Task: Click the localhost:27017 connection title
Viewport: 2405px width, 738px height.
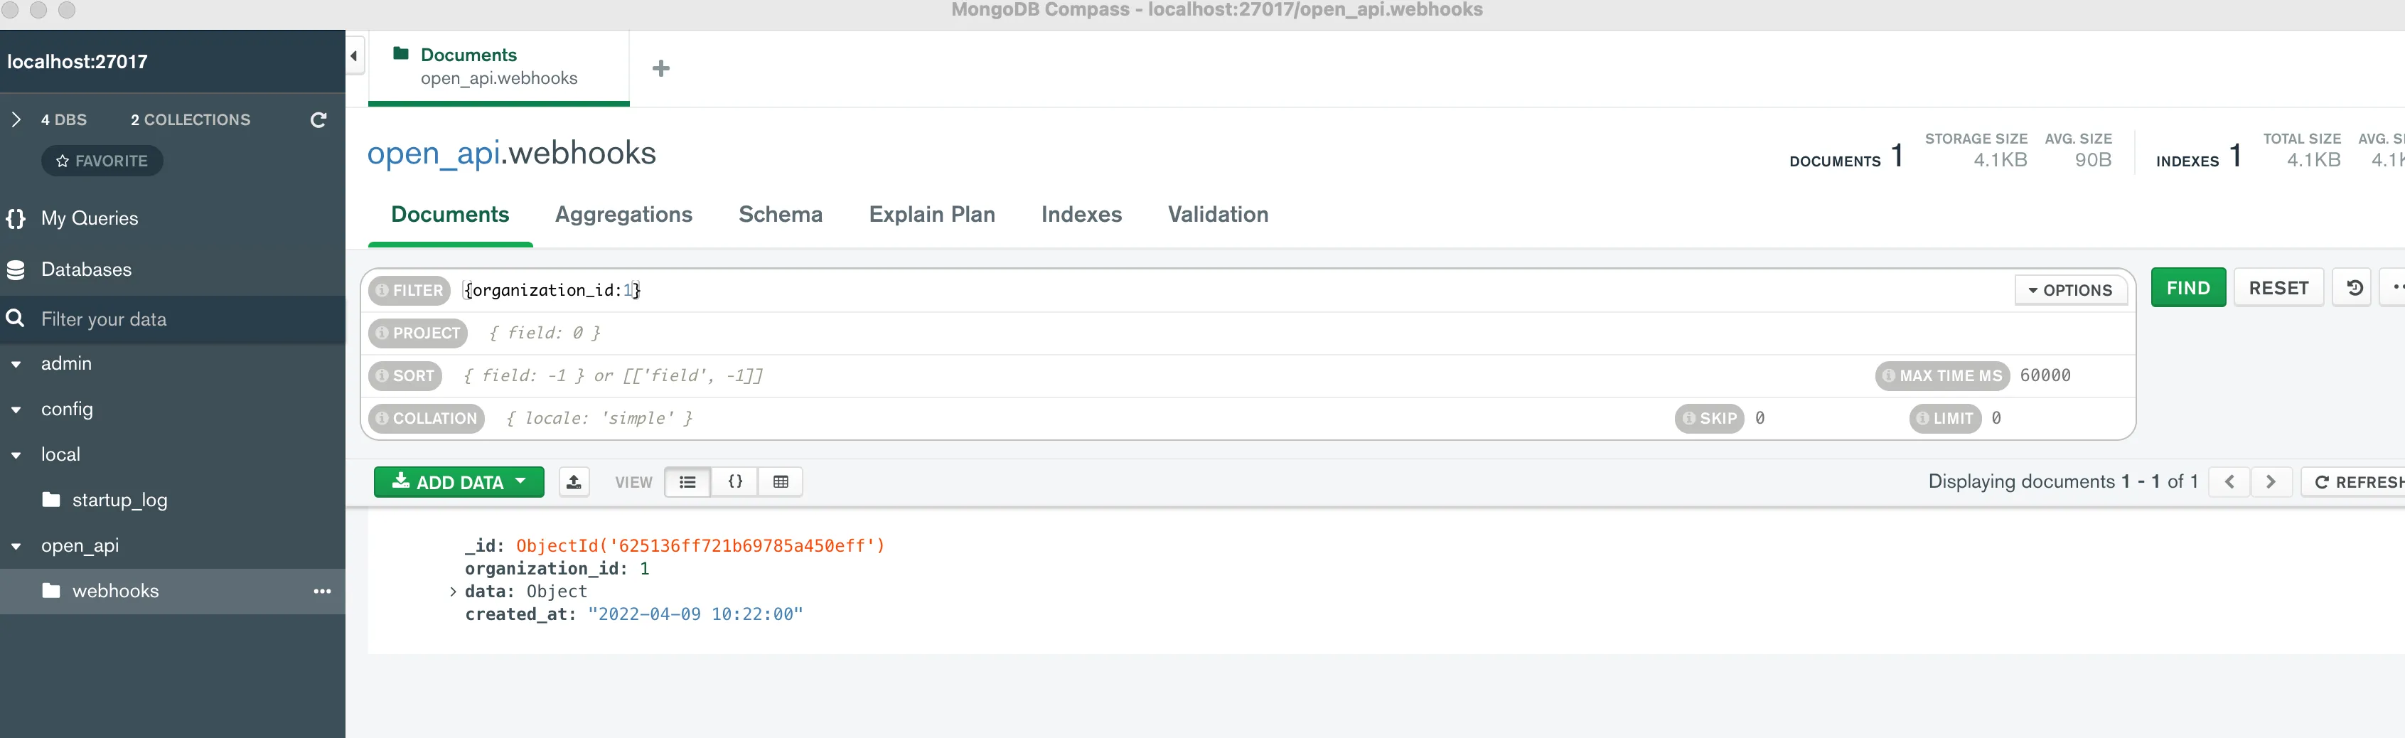Action: 77,62
